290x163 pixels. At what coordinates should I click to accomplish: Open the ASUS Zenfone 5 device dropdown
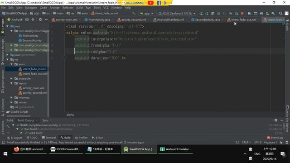(177, 14)
